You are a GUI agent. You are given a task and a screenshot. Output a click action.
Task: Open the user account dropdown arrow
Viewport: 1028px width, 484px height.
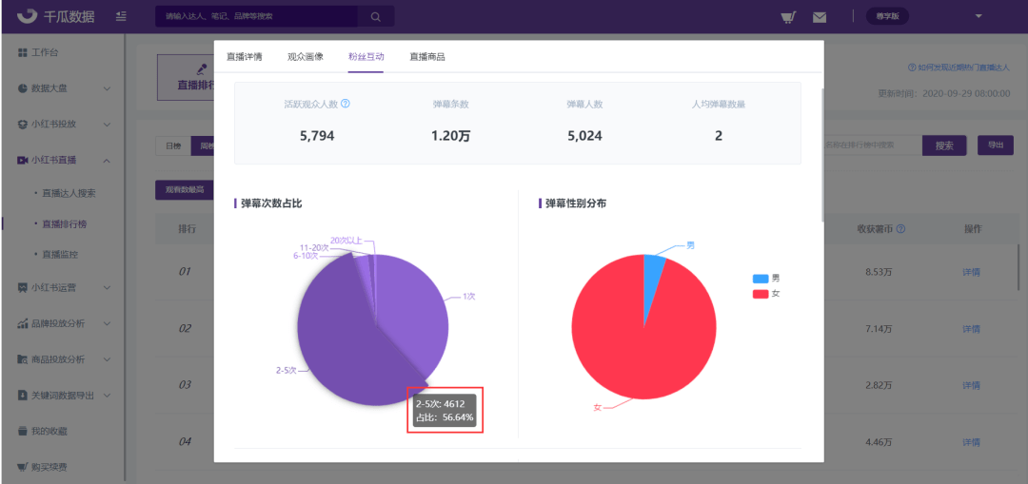978,16
